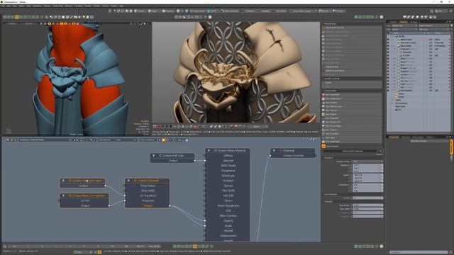Click the orange vertical tab on right edge
This screenshot has width=454, height=255.
451,147
